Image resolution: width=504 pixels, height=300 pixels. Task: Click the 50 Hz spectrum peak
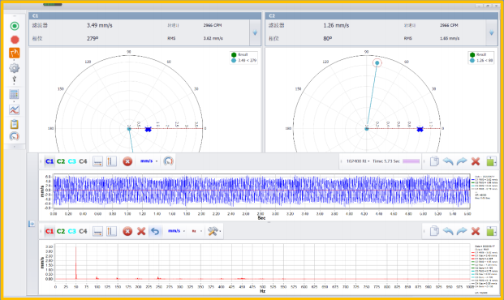click(x=75, y=263)
